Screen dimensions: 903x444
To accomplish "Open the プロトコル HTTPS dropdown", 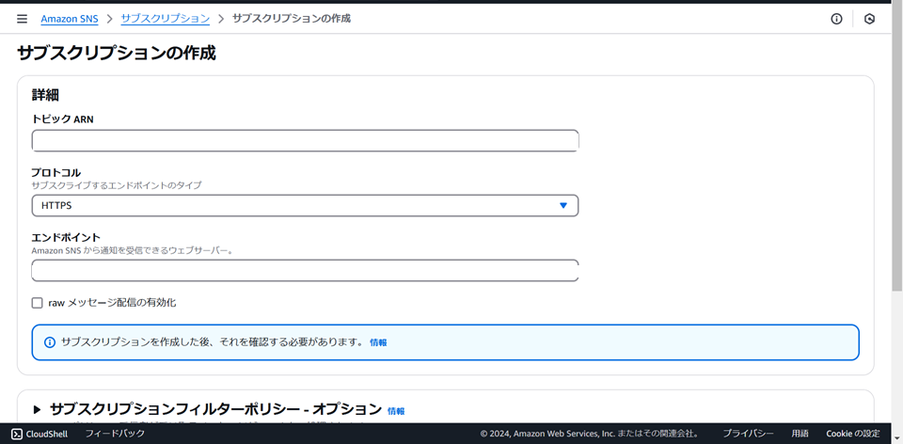I will tap(305, 206).
